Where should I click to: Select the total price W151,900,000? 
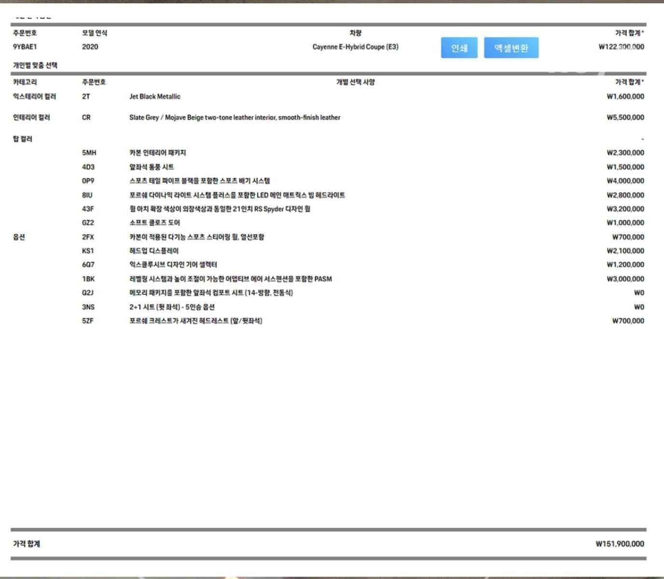point(620,544)
